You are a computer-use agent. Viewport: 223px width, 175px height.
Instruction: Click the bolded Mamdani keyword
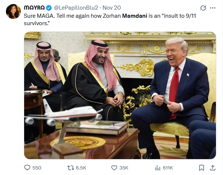135,16
